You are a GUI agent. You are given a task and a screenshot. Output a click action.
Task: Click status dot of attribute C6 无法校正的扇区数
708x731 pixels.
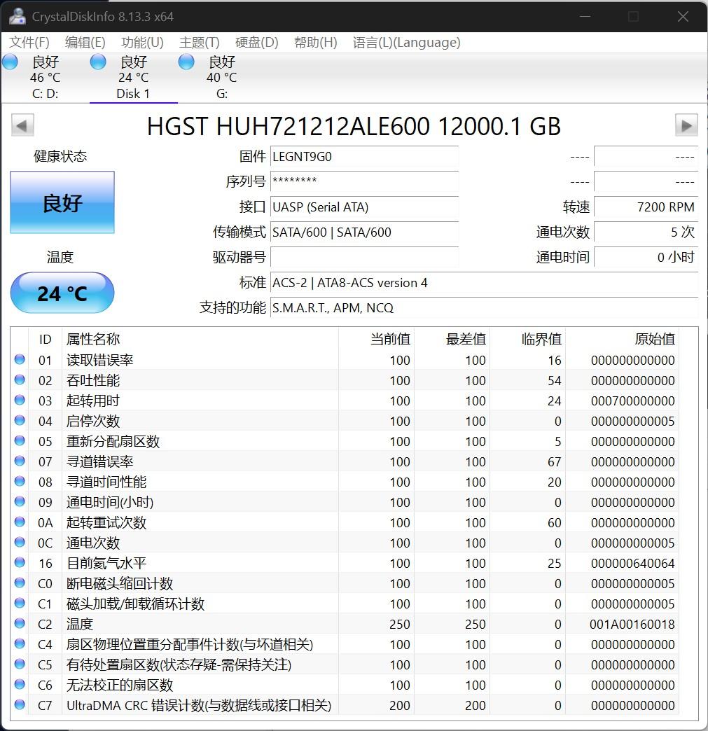point(20,684)
